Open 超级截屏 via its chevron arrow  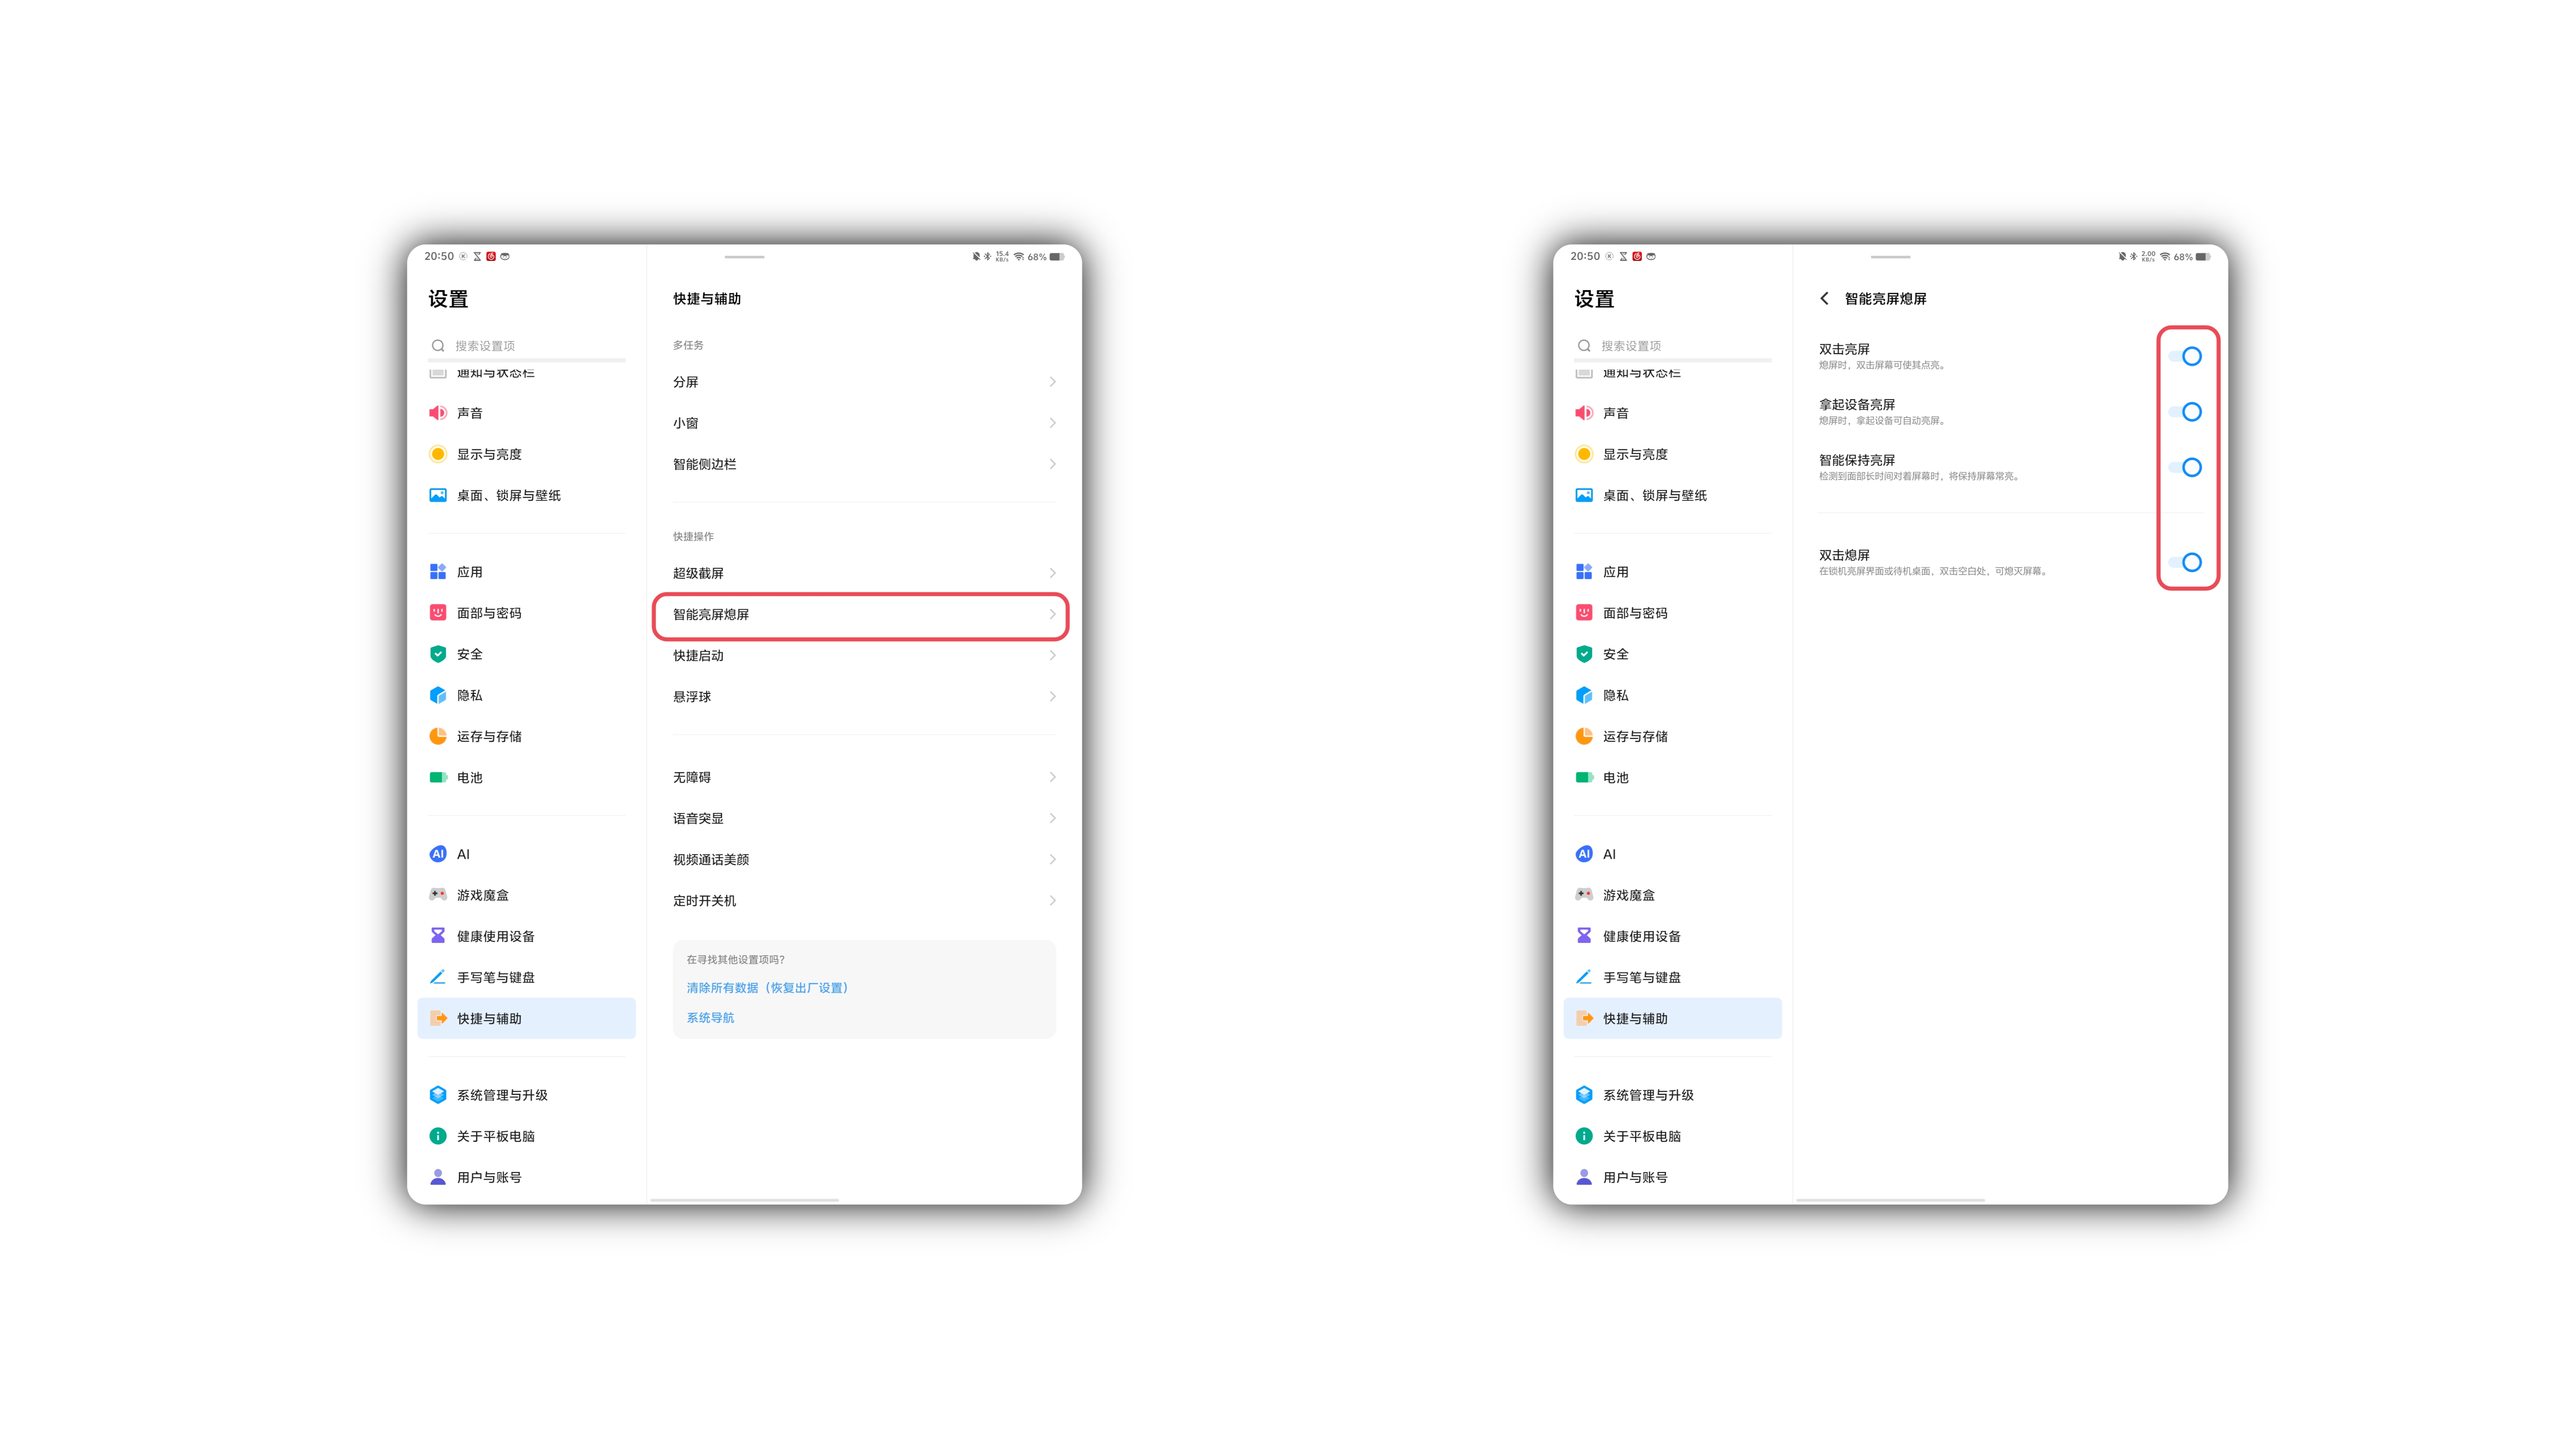(x=1052, y=573)
